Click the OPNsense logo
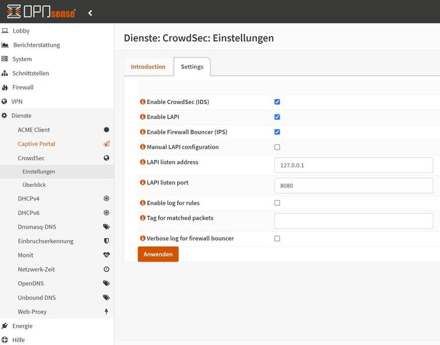 coord(41,11)
